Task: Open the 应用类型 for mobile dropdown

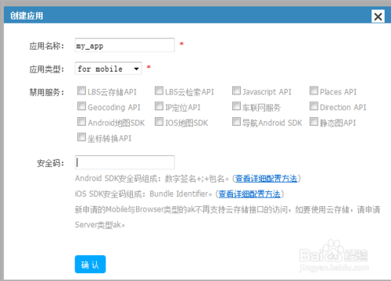Action: pyautogui.click(x=108, y=69)
